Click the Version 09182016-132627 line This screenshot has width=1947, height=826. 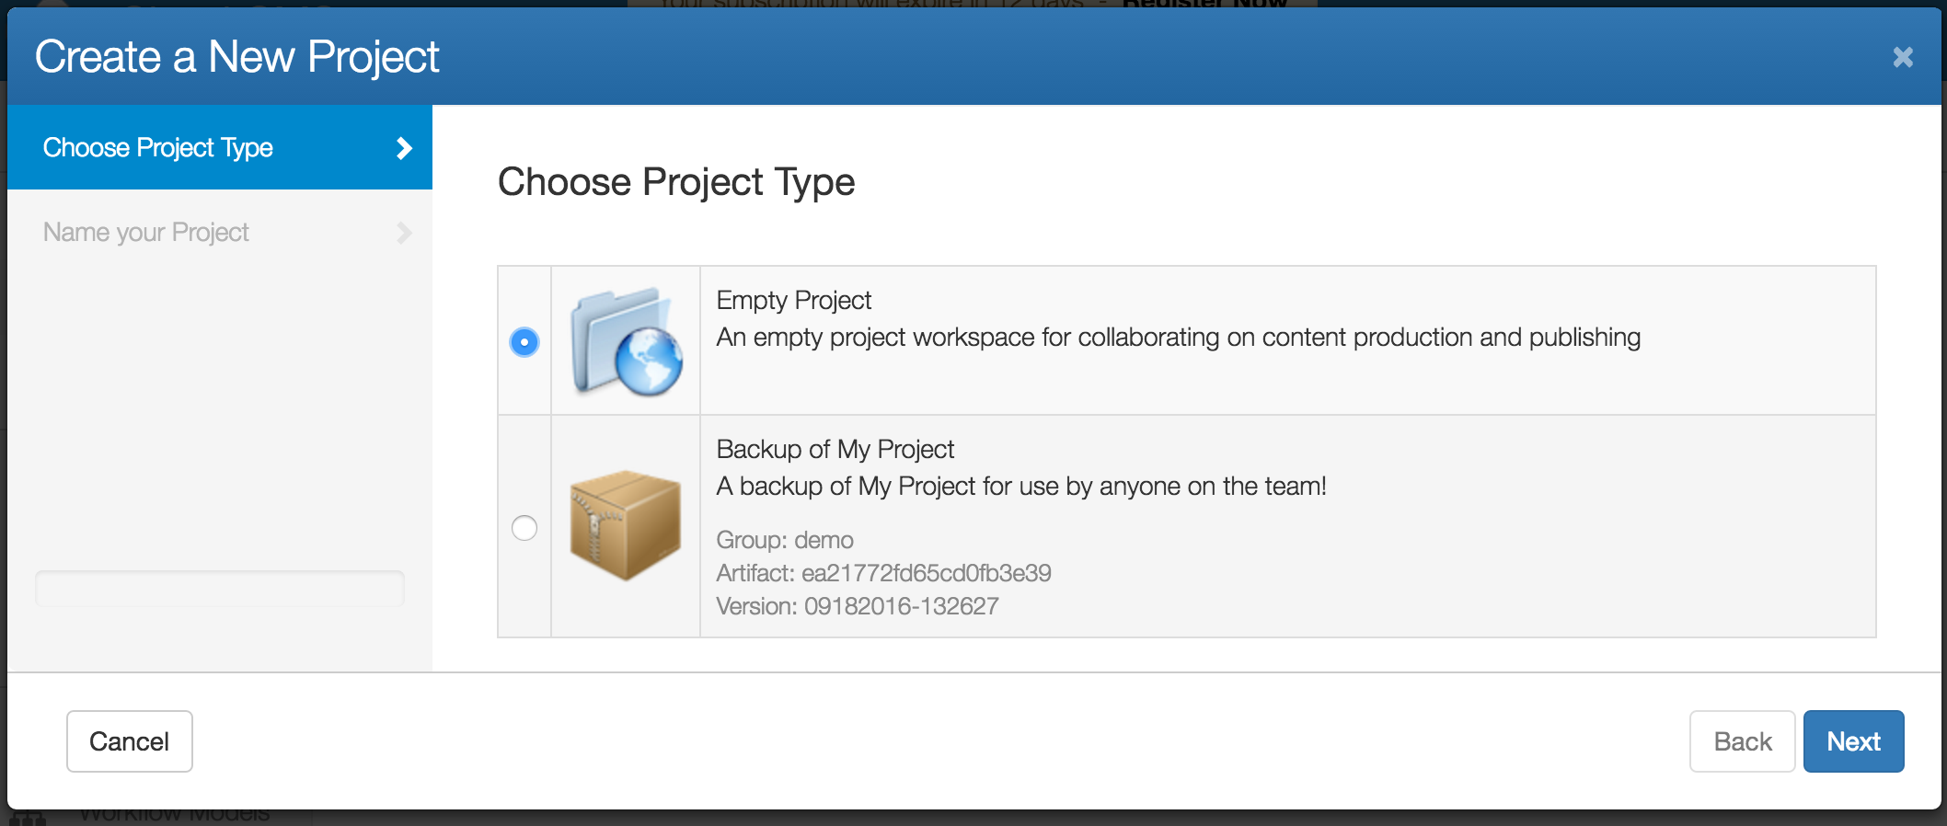[x=857, y=606]
